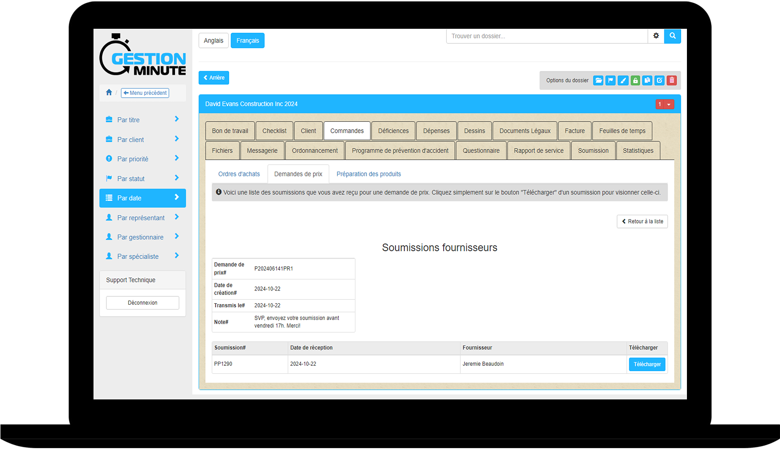Screen dimensions: 780x449
Task: Open search settings gear icon
Action: (656, 36)
